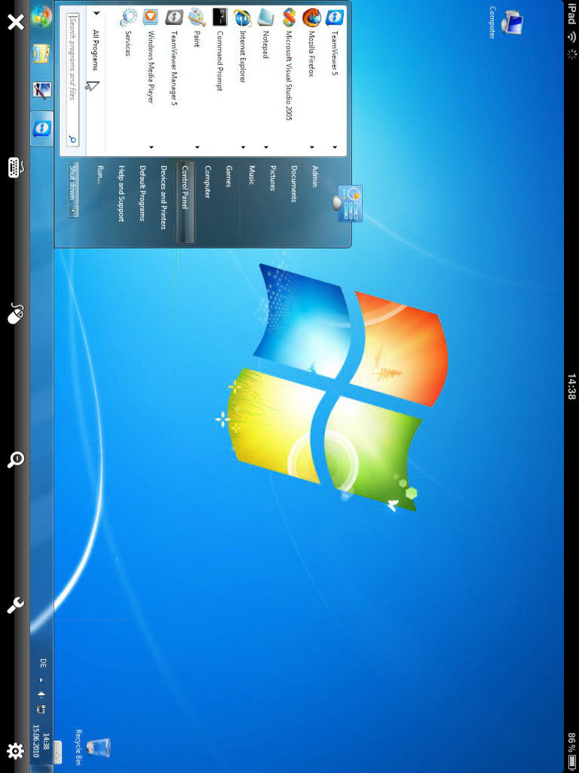Open Devices and Printers
This screenshot has width=579, height=773.
pyautogui.click(x=164, y=197)
